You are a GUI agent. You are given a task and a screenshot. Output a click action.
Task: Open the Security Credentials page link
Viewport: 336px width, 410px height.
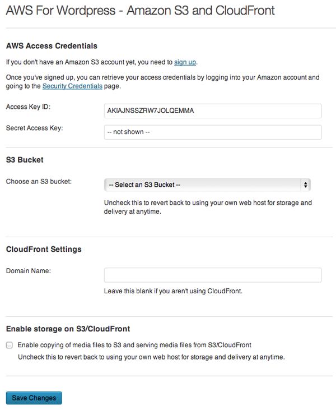72,86
